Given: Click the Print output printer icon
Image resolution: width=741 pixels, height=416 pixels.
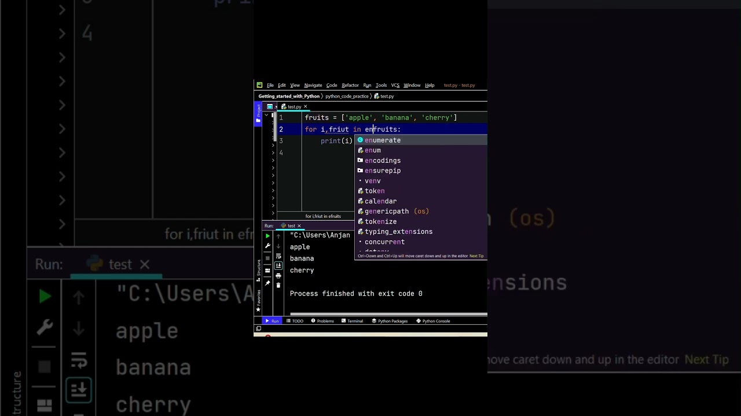Looking at the screenshot, I should click(x=278, y=276).
